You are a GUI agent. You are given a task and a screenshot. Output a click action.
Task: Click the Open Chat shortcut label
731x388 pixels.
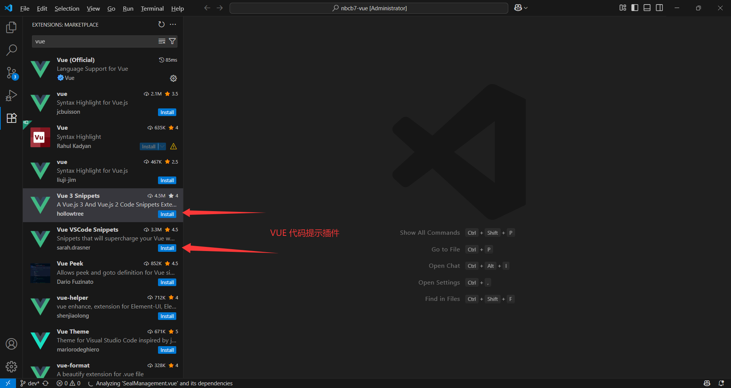pyautogui.click(x=444, y=266)
